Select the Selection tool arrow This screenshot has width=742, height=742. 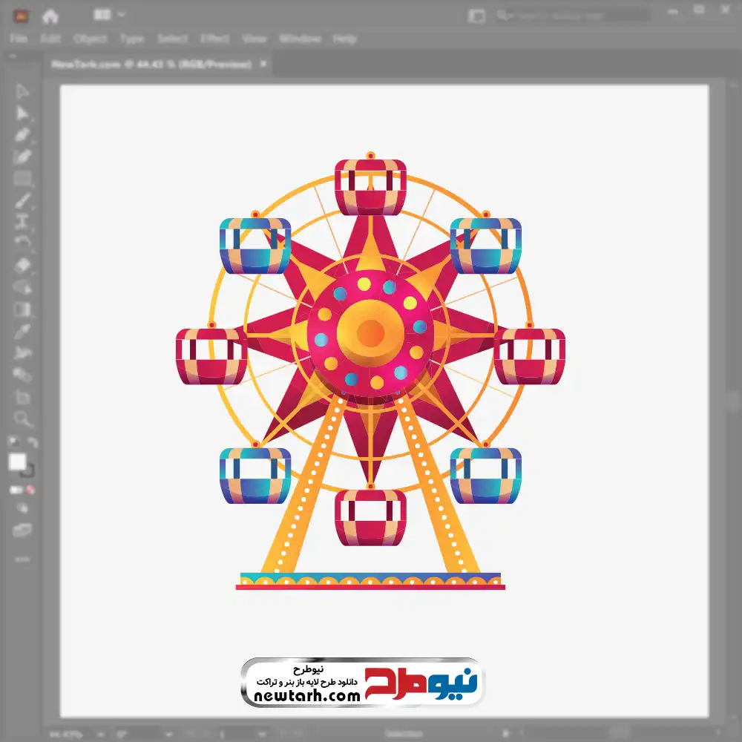tap(22, 91)
